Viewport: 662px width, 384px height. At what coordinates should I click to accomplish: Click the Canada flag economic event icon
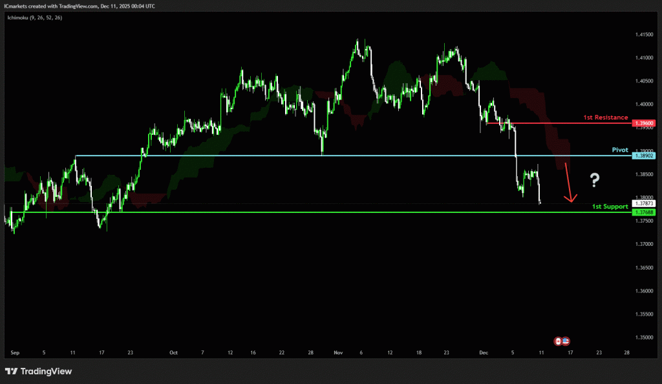[558, 341]
